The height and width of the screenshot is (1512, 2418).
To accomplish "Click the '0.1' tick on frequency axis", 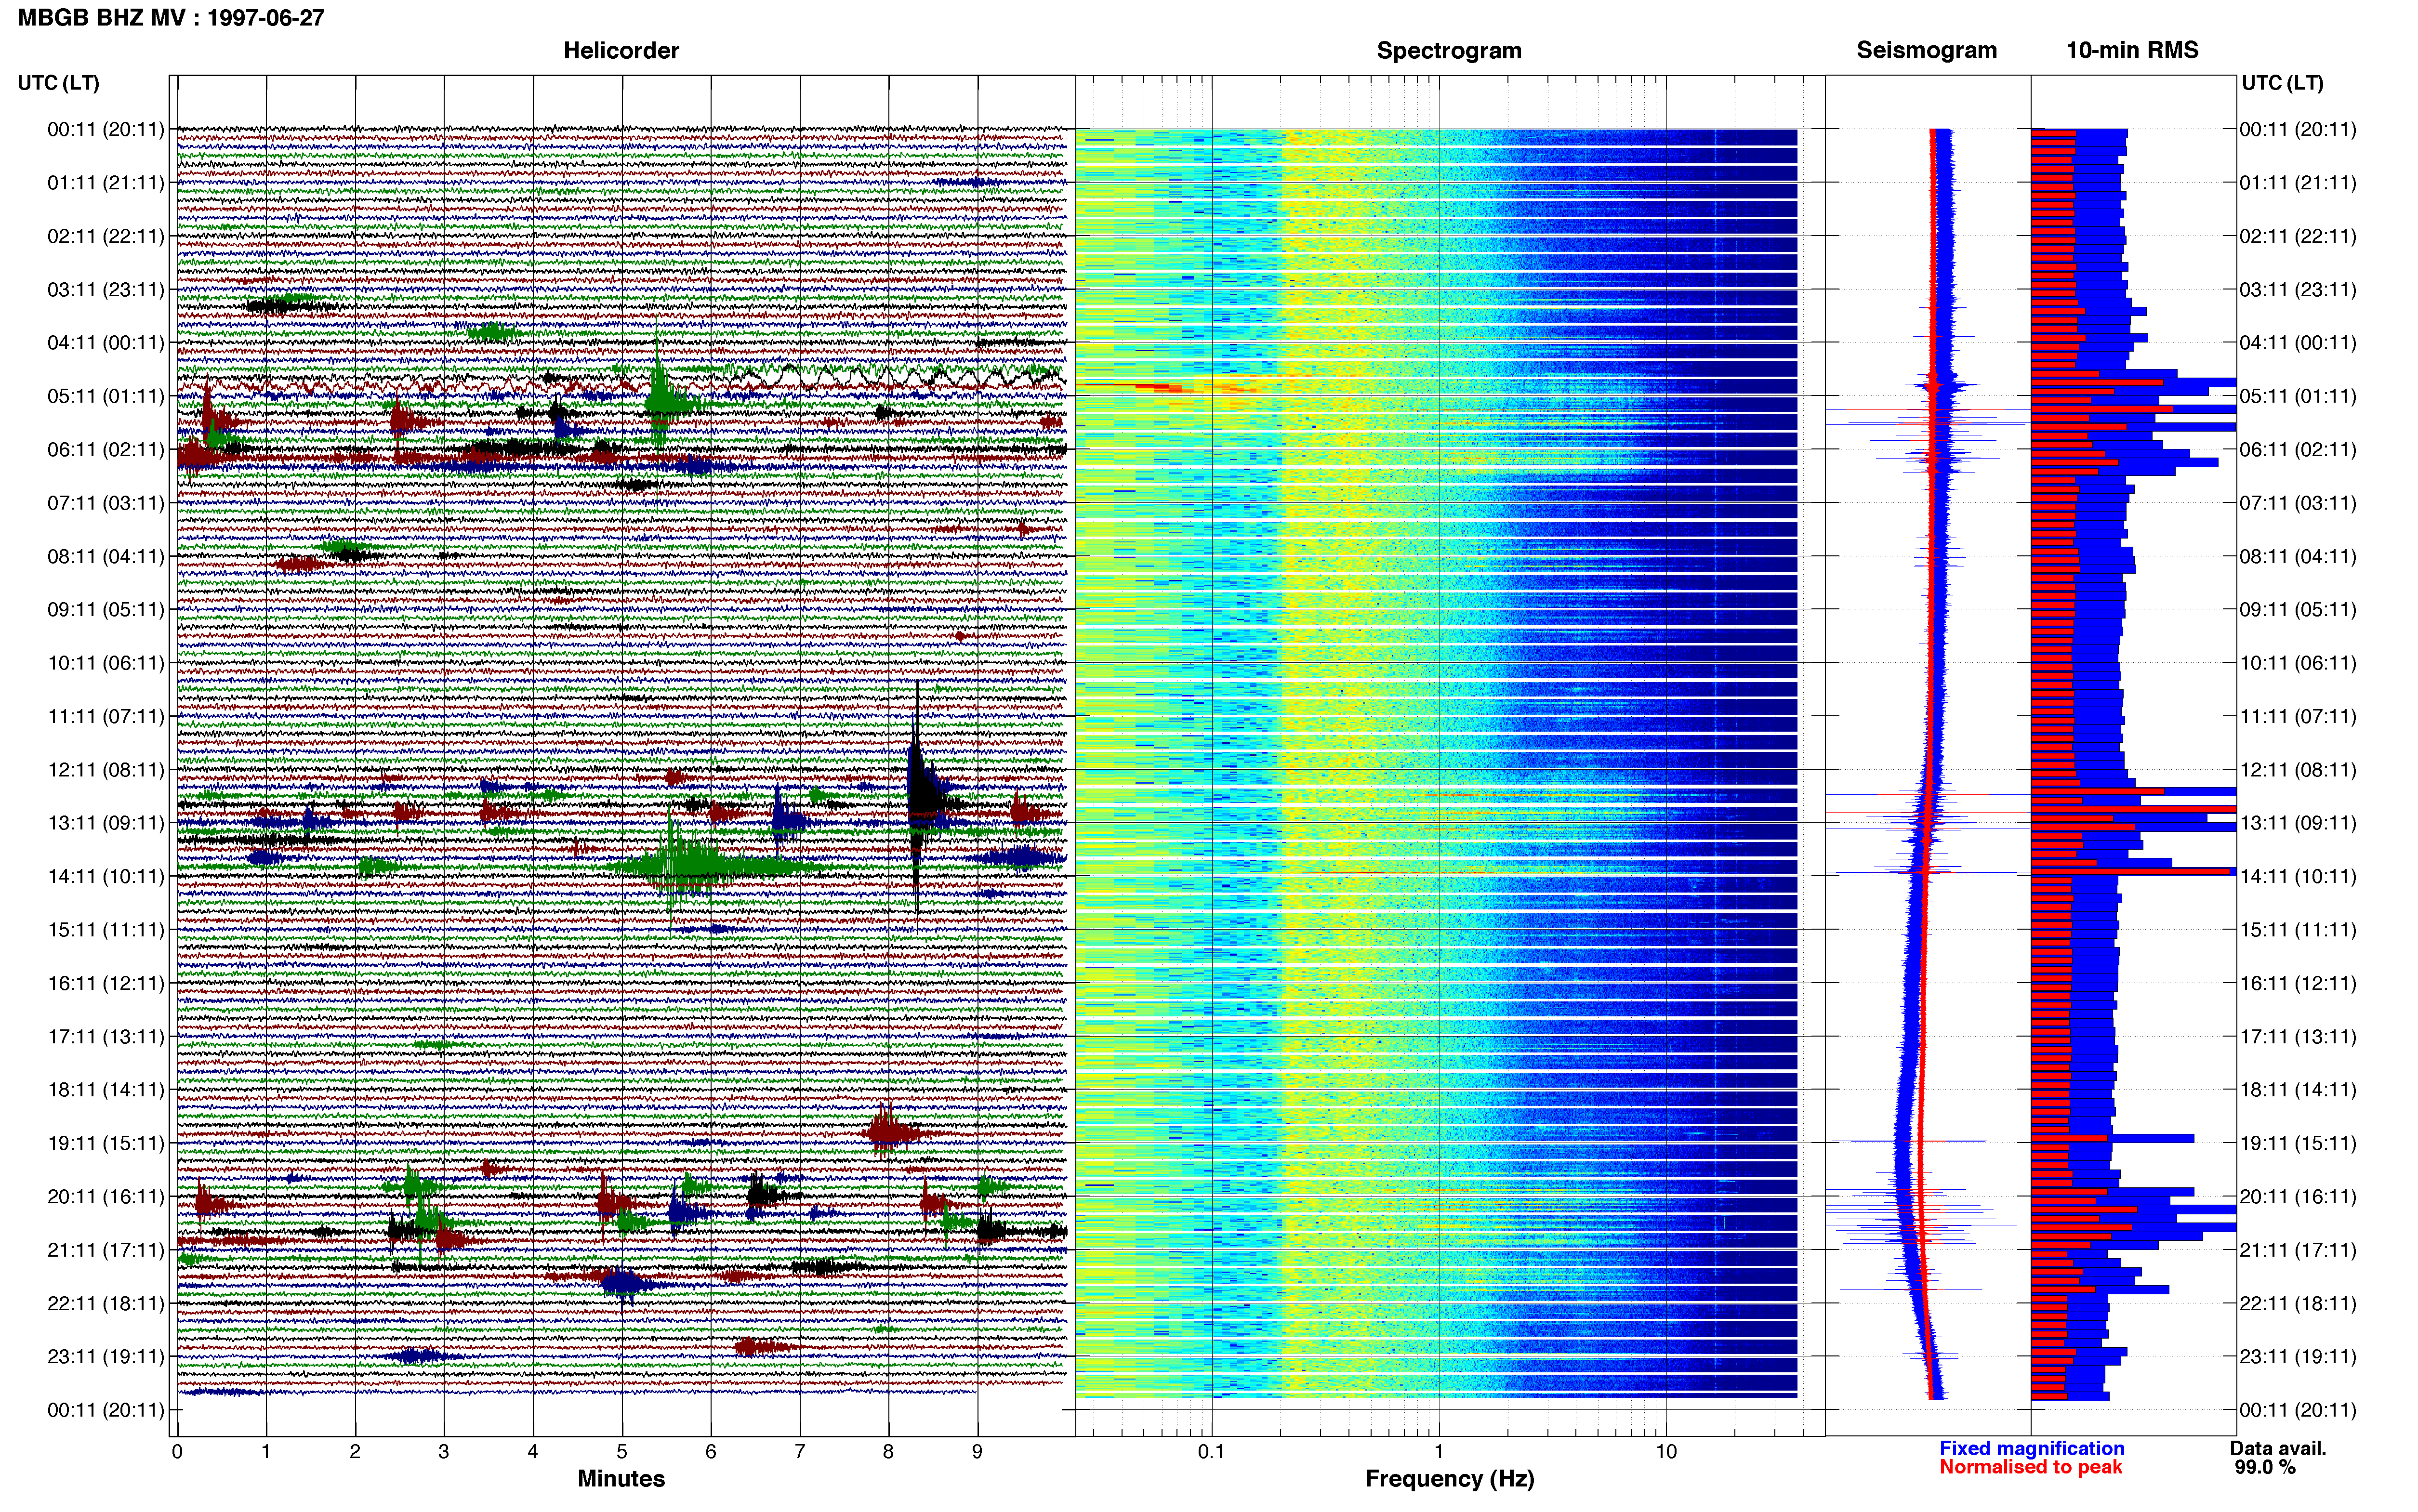I will point(1211,1452).
